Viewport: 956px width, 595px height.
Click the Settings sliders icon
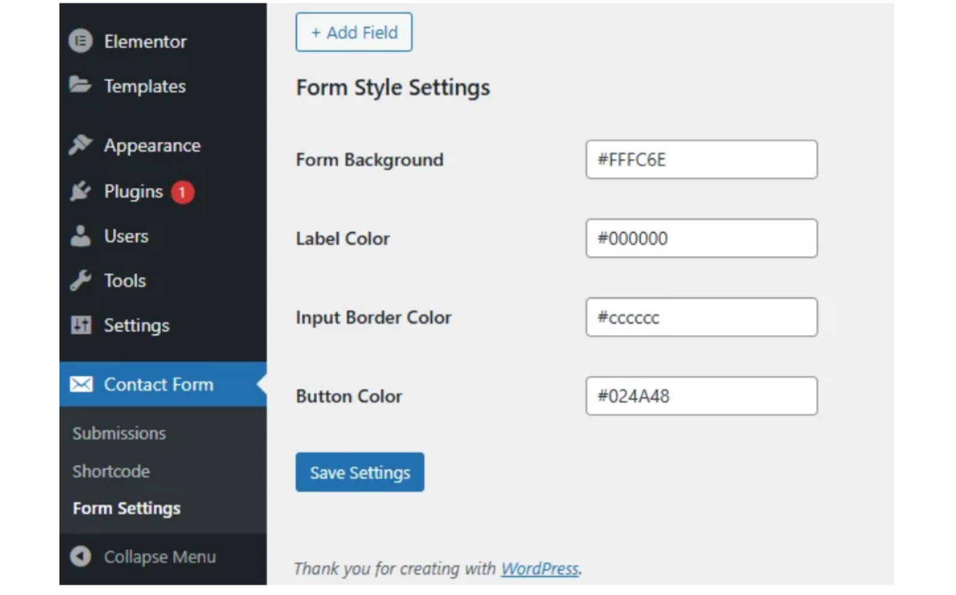(81, 325)
